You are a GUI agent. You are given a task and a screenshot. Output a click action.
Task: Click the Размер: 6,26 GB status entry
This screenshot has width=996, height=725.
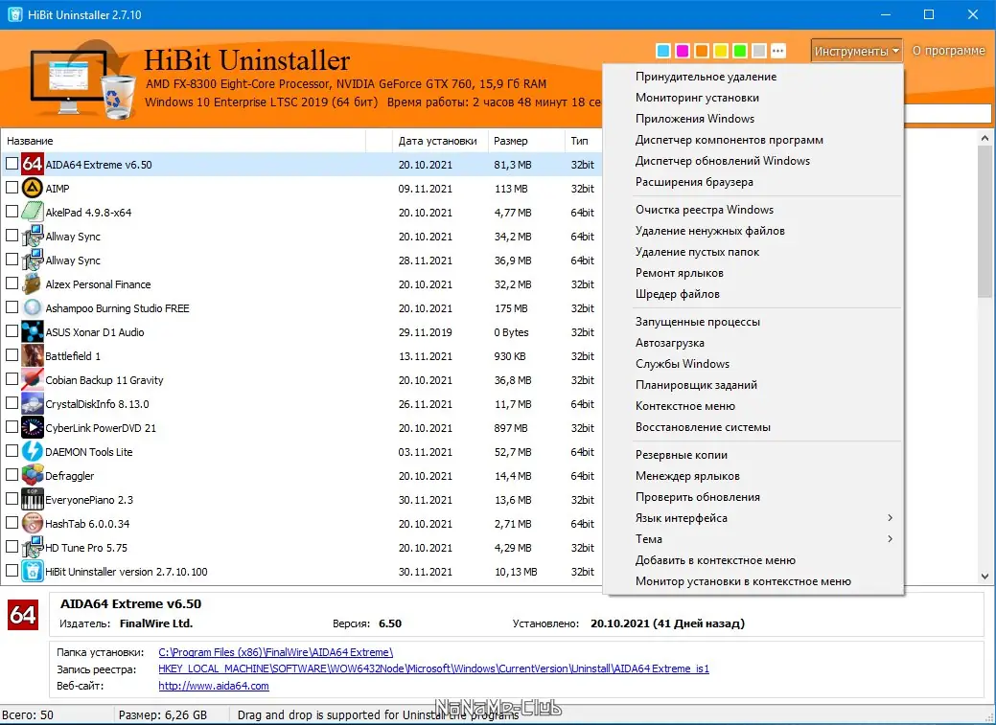[163, 714]
